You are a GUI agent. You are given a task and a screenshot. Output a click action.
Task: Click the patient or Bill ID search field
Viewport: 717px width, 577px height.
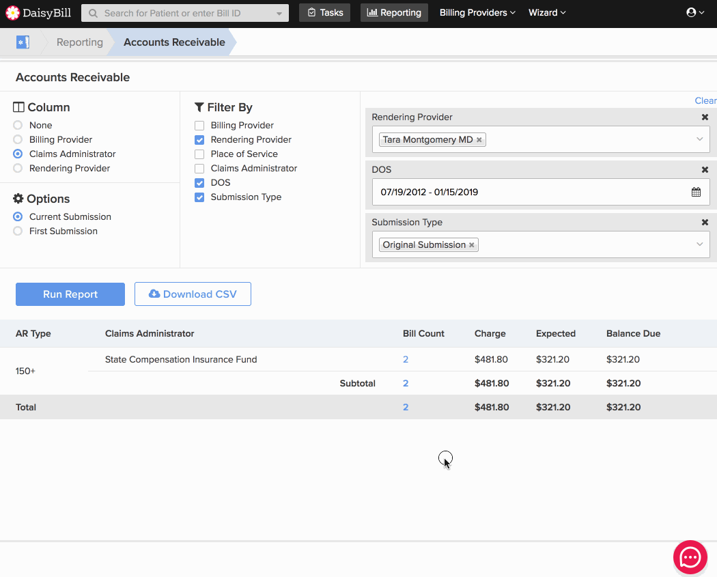[x=185, y=13]
